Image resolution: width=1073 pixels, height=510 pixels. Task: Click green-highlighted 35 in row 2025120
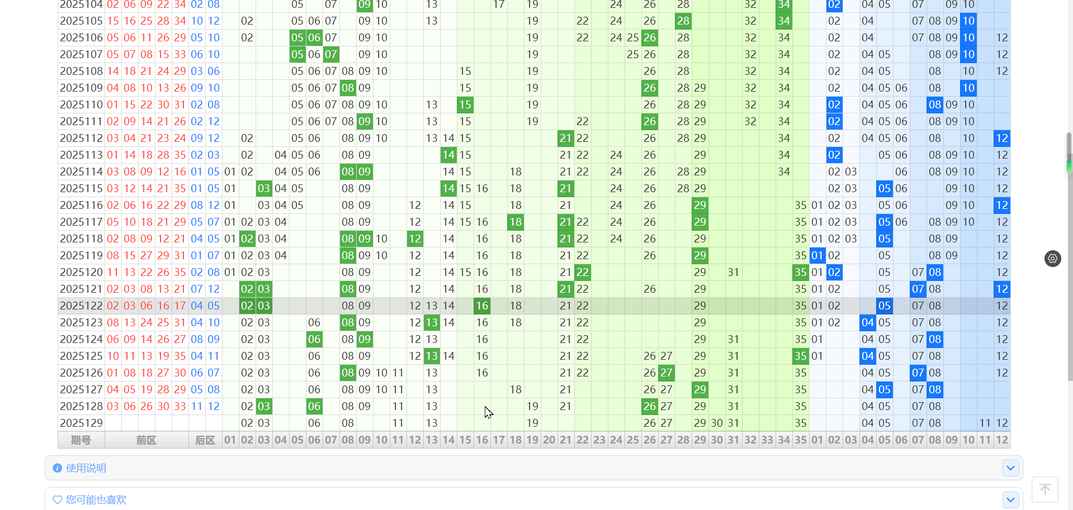coord(801,272)
